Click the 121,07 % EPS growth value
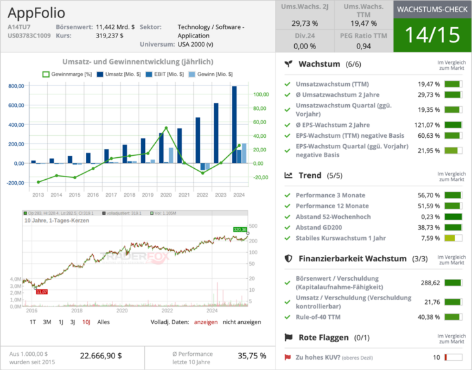This screenshot has width=472, height=370. pyautogui.click(x=427, y=125)
